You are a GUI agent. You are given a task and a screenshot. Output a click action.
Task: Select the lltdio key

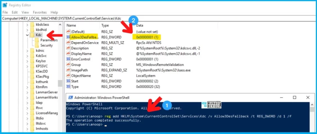point(40,118)
